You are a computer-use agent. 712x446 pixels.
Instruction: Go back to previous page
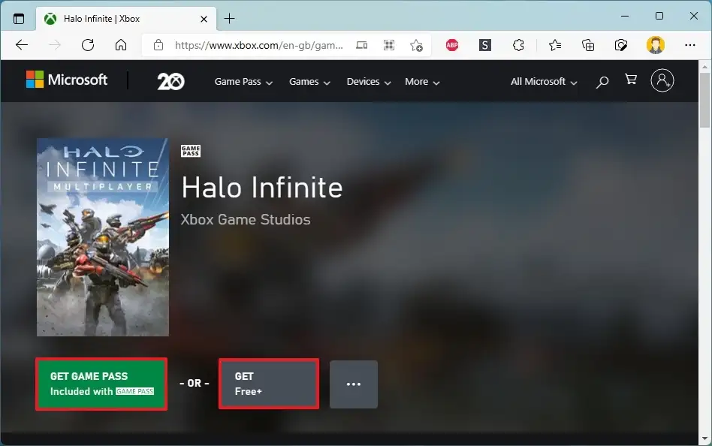pos(22,45)
